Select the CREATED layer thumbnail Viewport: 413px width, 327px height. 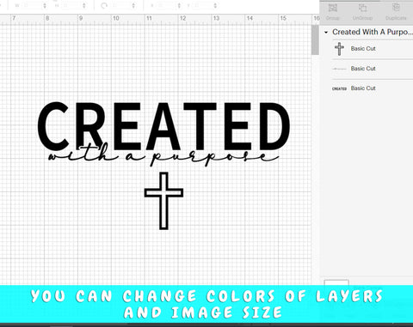click(x=339, y=88)
